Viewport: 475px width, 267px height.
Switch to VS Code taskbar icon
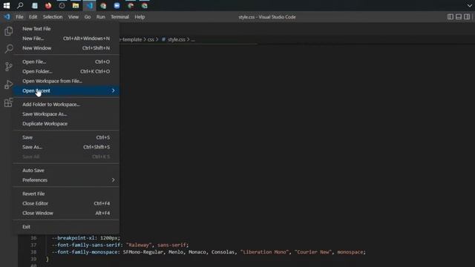(89, 5)
